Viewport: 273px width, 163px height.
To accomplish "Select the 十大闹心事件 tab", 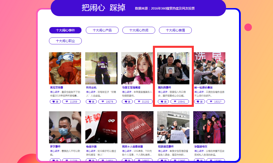I will [65, 30].
